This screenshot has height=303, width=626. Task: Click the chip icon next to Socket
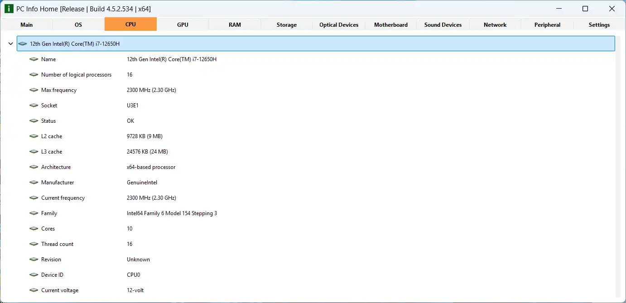click(x=34, y=106)
